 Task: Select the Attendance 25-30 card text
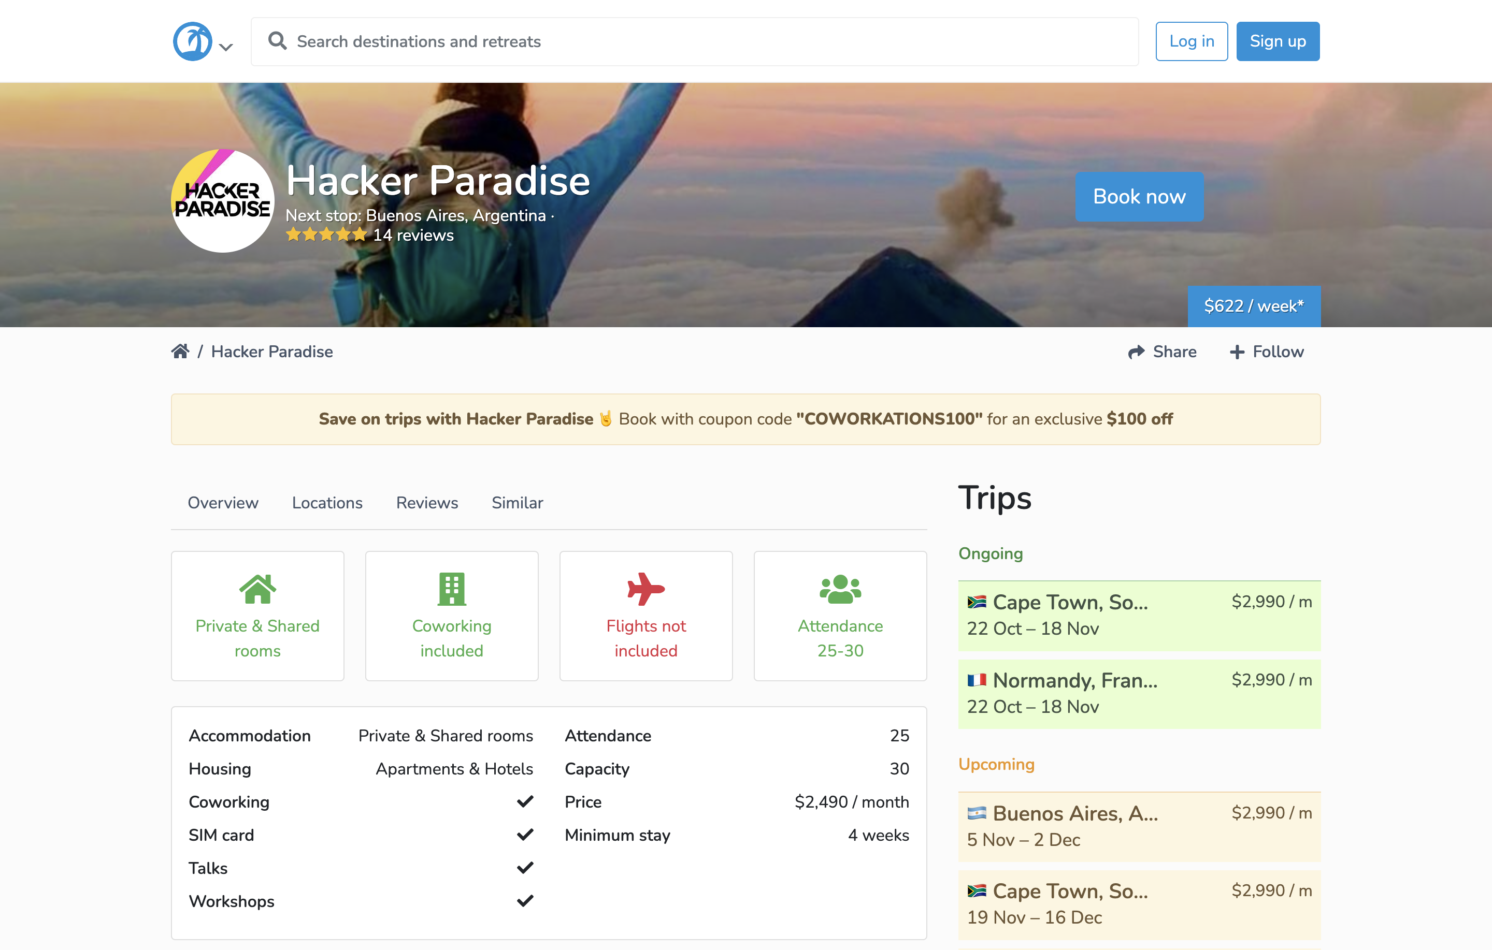(x=840, y=638)
